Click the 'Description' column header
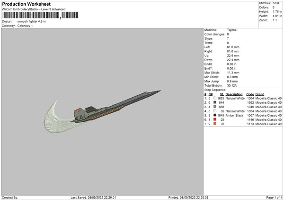 tap(234, 94)
